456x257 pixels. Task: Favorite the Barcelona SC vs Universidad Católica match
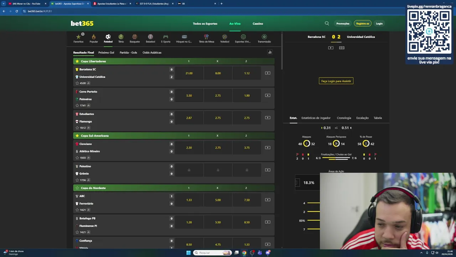pyautogui.click(x=77, y=83)
